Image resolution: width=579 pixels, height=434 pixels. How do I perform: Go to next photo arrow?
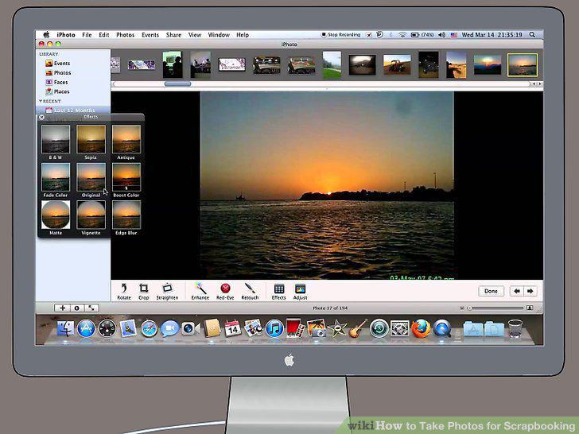[x=530, y=291]
